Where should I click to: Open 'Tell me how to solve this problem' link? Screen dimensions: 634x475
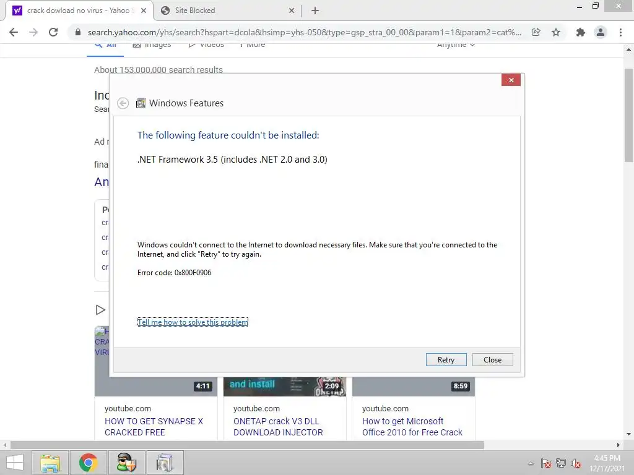193,322
